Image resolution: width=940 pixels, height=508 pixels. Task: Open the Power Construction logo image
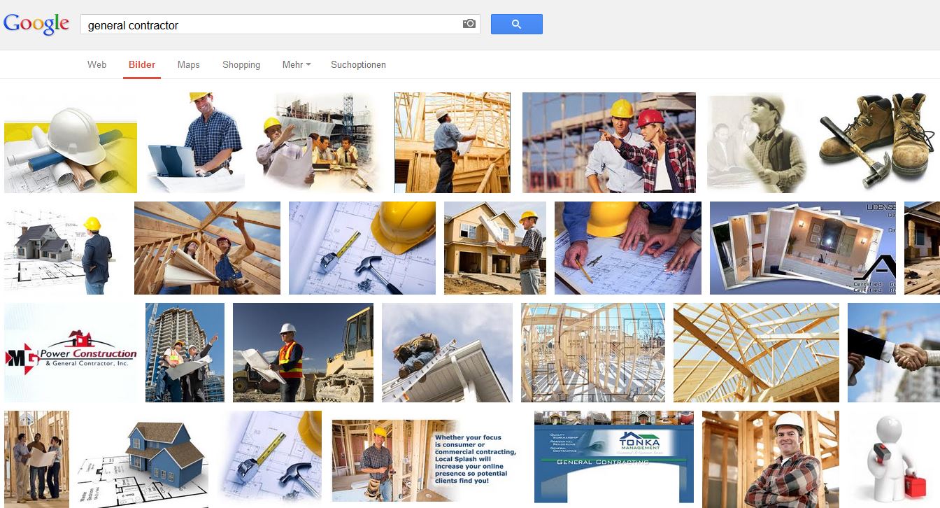[71, 353]
